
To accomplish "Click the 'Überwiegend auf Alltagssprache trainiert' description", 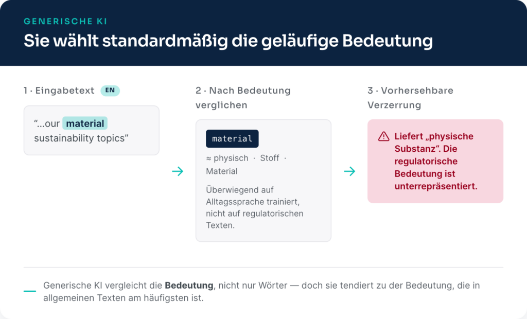I will [255, 207].
